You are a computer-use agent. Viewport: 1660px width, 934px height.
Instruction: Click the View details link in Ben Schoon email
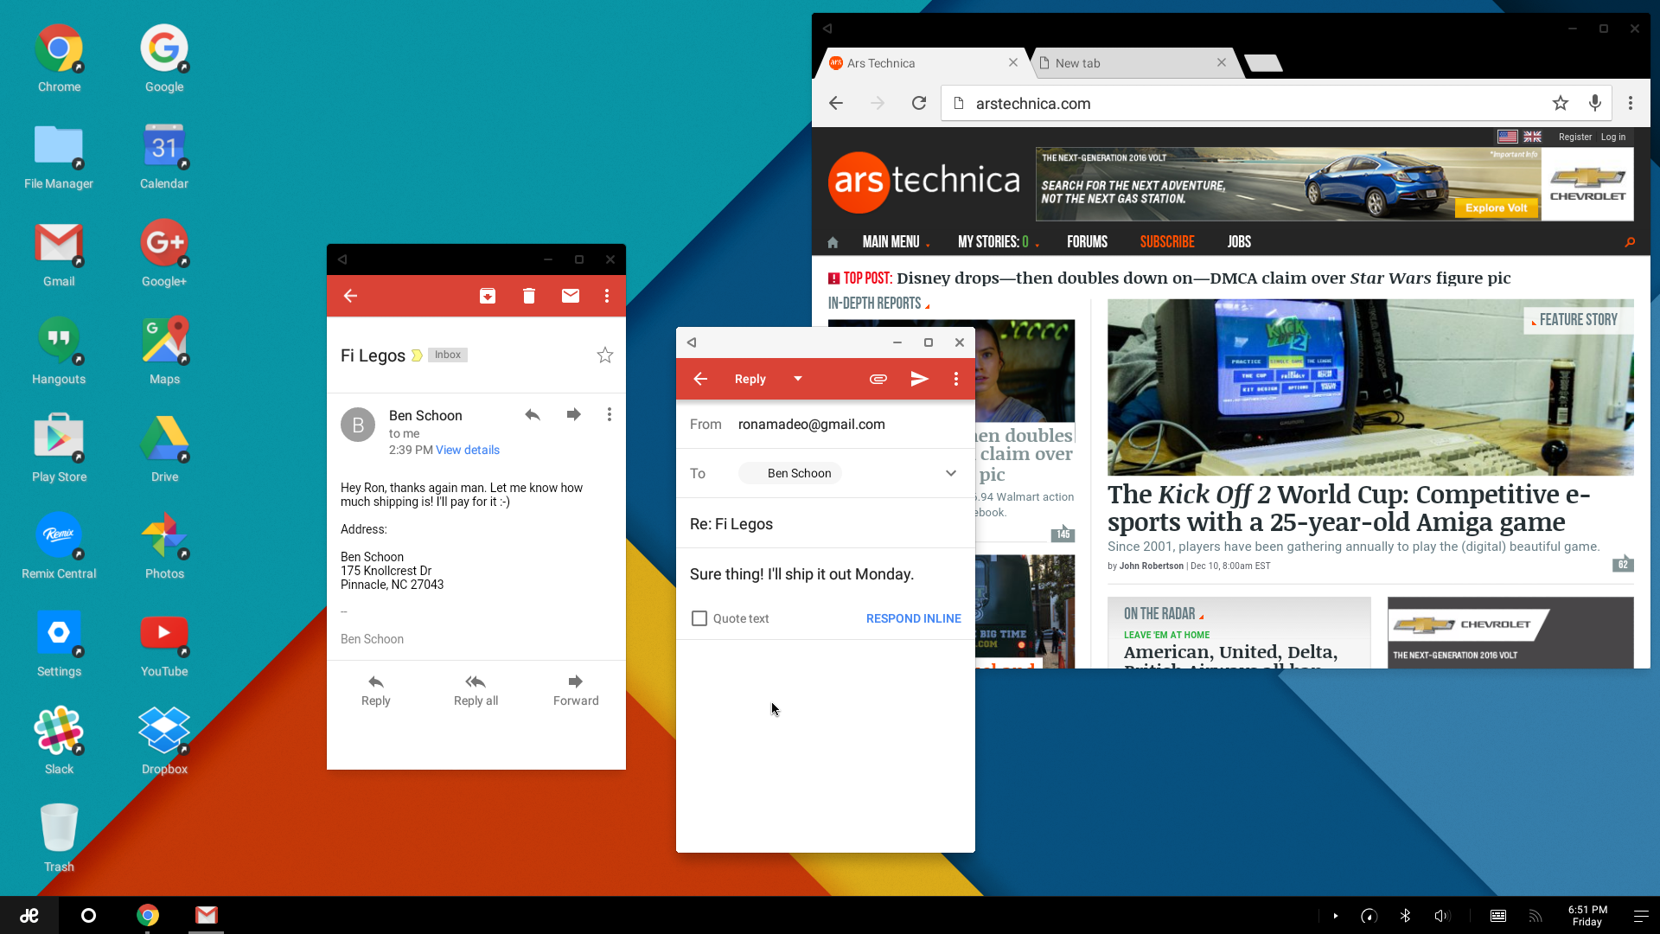pyautogui.click(x=468, y=450)
